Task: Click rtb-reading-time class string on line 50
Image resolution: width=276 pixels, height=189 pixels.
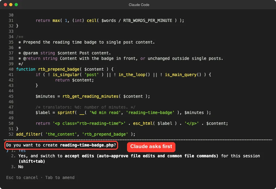Action: click(99, 123)
